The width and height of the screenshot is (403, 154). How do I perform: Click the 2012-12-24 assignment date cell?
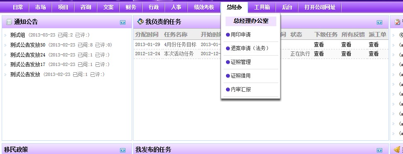click(x=147, y=54)
